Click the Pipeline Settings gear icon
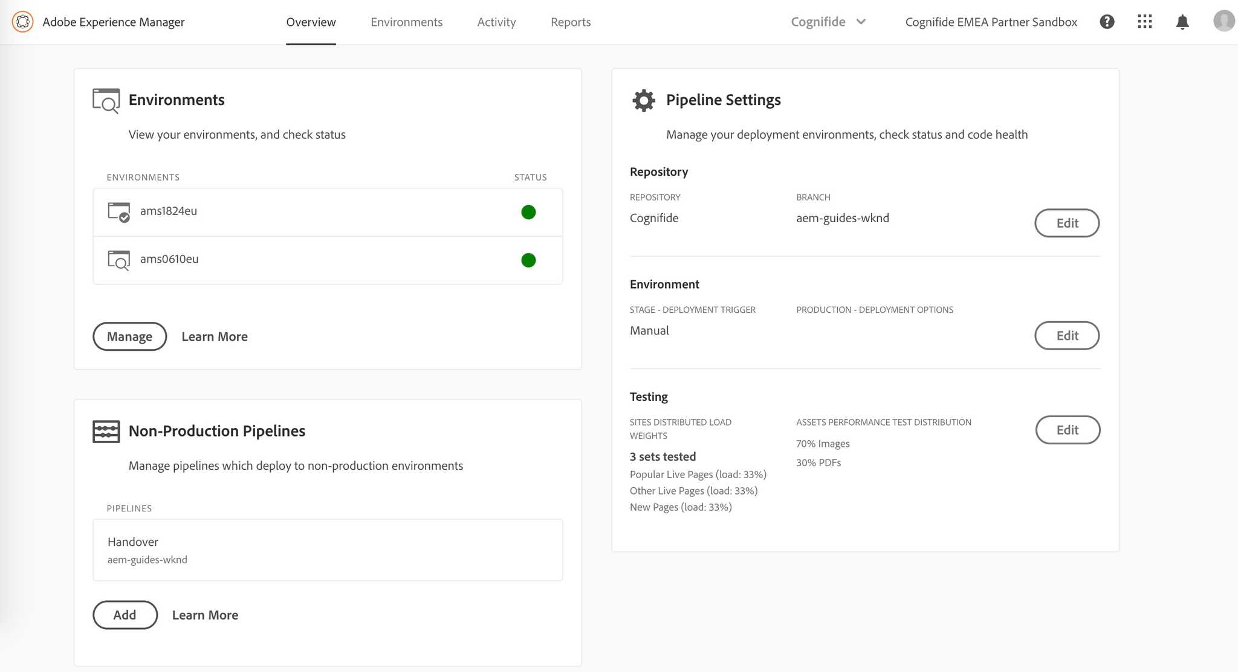The height and width of the screenshot is (672, 1238). 644,100
